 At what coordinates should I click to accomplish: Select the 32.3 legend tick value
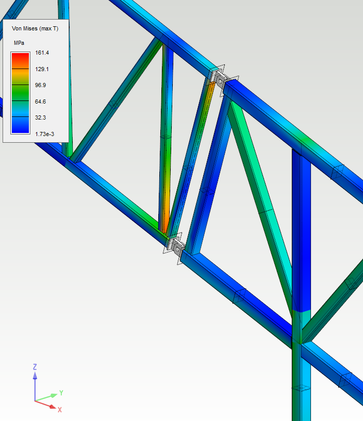(x=40, y=117)
